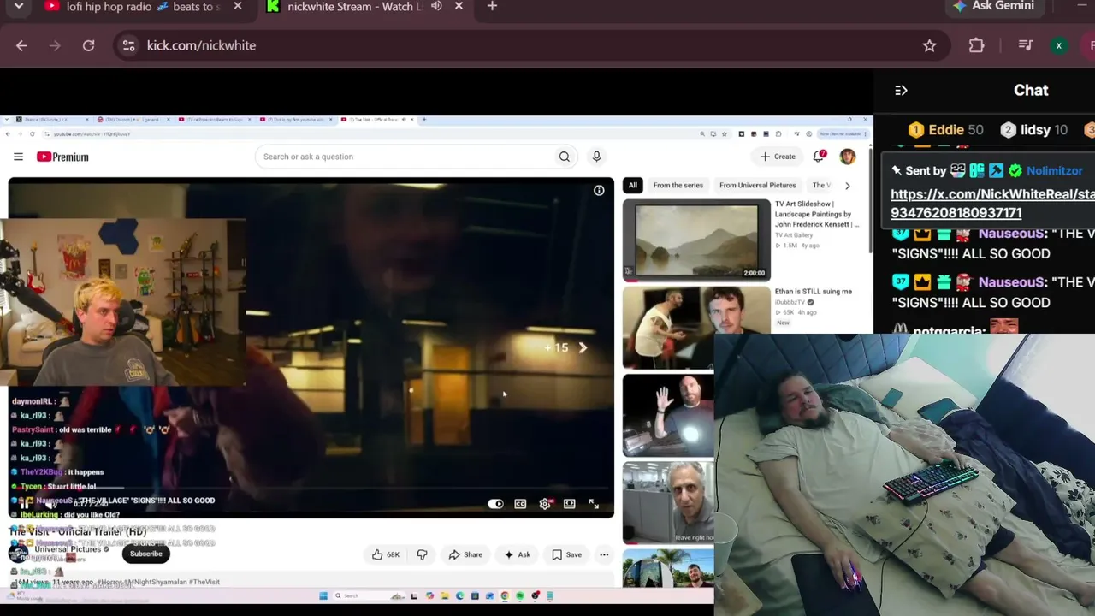Click the YouTube Create button

tap(778, 157)
